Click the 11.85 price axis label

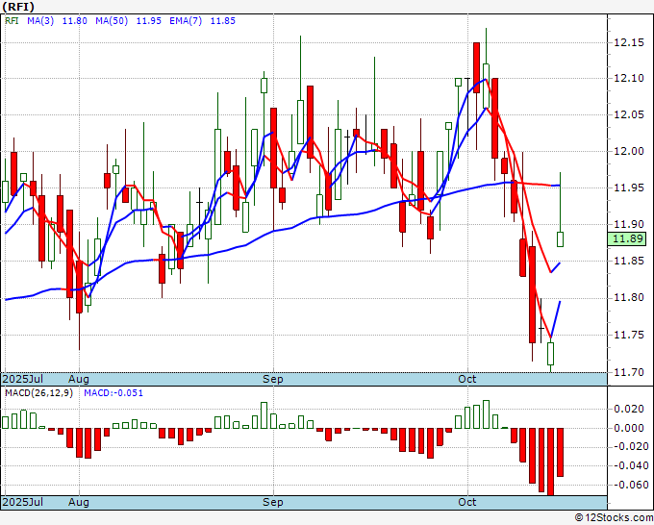point(629,261)
